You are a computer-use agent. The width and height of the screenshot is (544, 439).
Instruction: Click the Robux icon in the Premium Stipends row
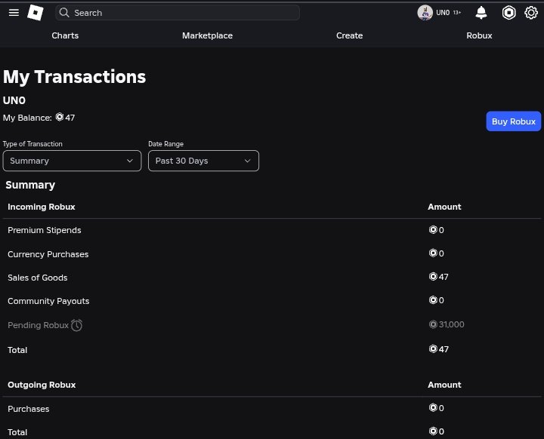pyautogui.click(x=433, y=230)
